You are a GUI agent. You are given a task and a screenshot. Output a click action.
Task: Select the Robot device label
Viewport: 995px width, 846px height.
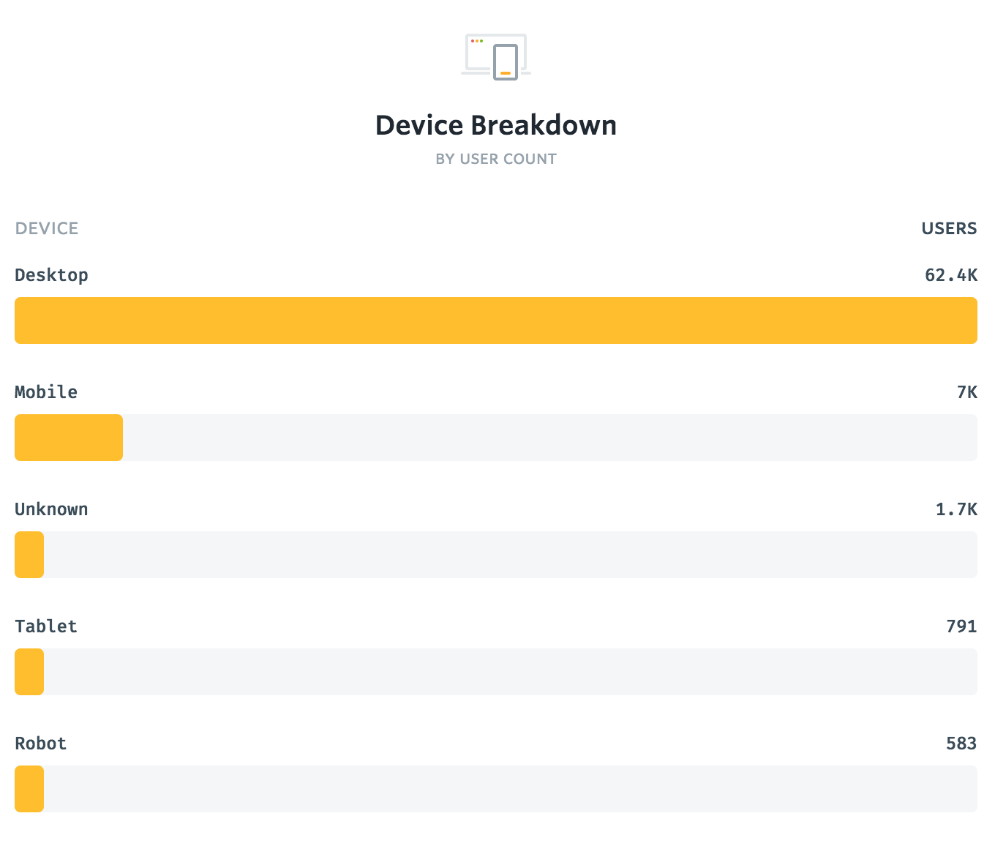pos(41,744)
